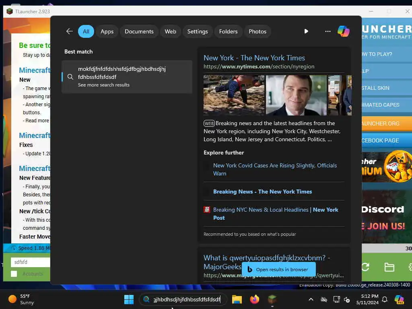This screenshot has width=412, height=309.
Task: Select the All search filter
Action: point(86,31)
